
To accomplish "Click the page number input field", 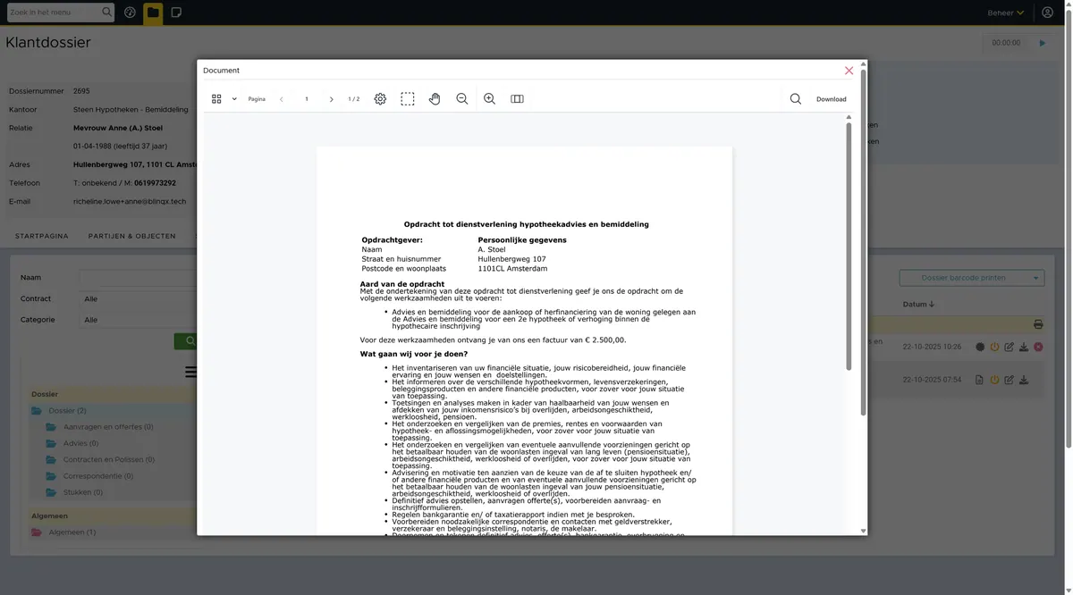I will [x=307, y=99].
